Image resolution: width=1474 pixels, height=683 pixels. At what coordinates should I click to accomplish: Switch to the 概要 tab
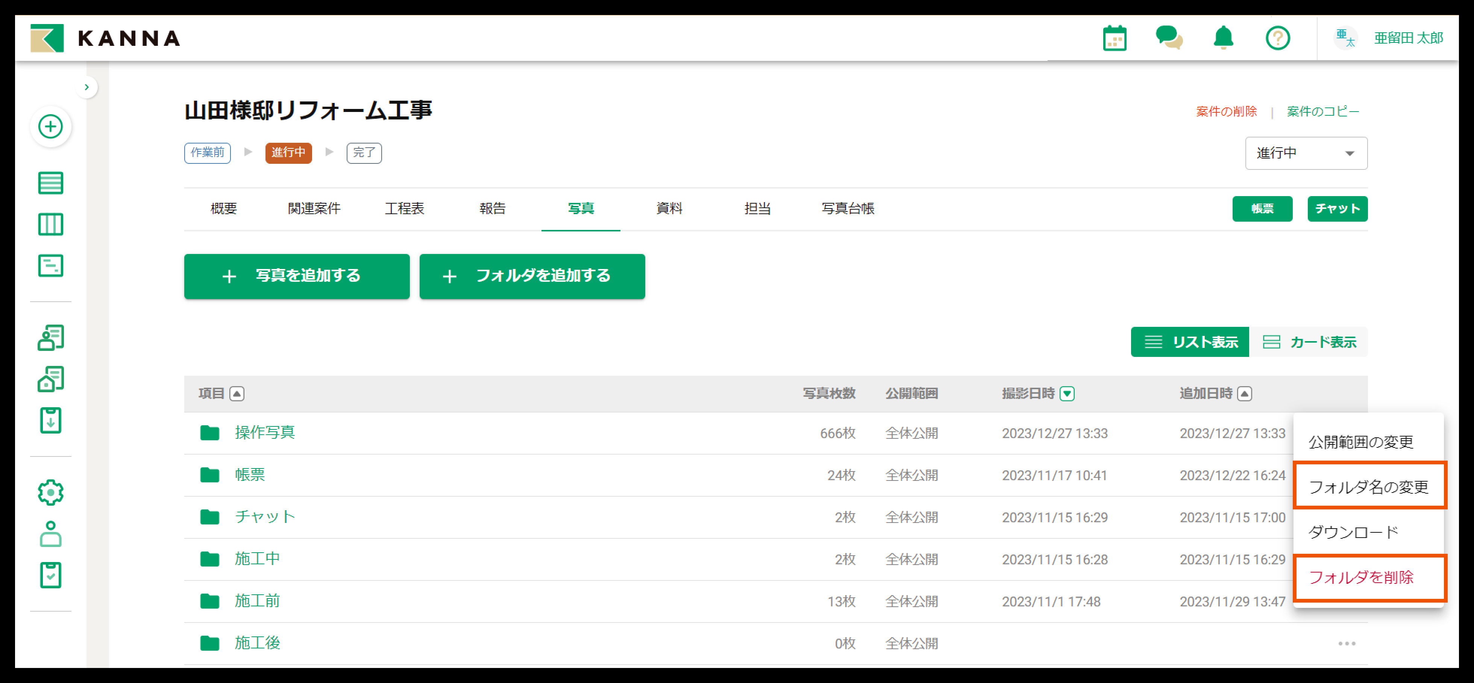[224, 209]
